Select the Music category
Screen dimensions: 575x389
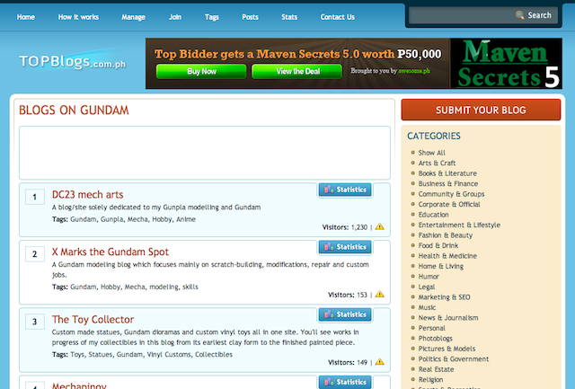point(427,307)
